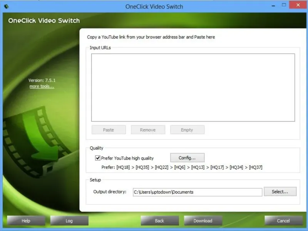Open the Config... quality settings

coord(187,158)
